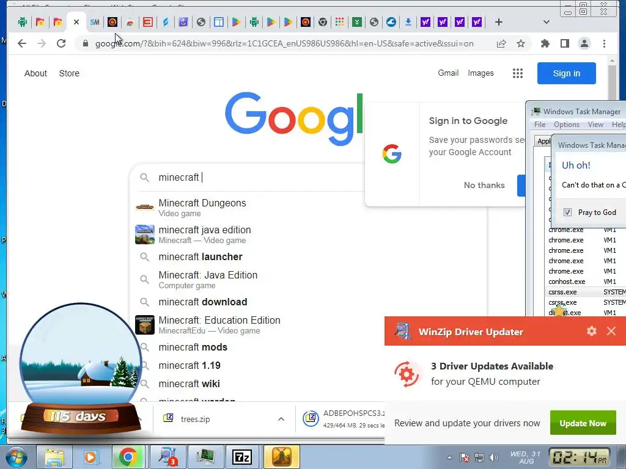
Task: Open the Chrome profile avatar
Action: pyautogui.click(x=584, y=43)
